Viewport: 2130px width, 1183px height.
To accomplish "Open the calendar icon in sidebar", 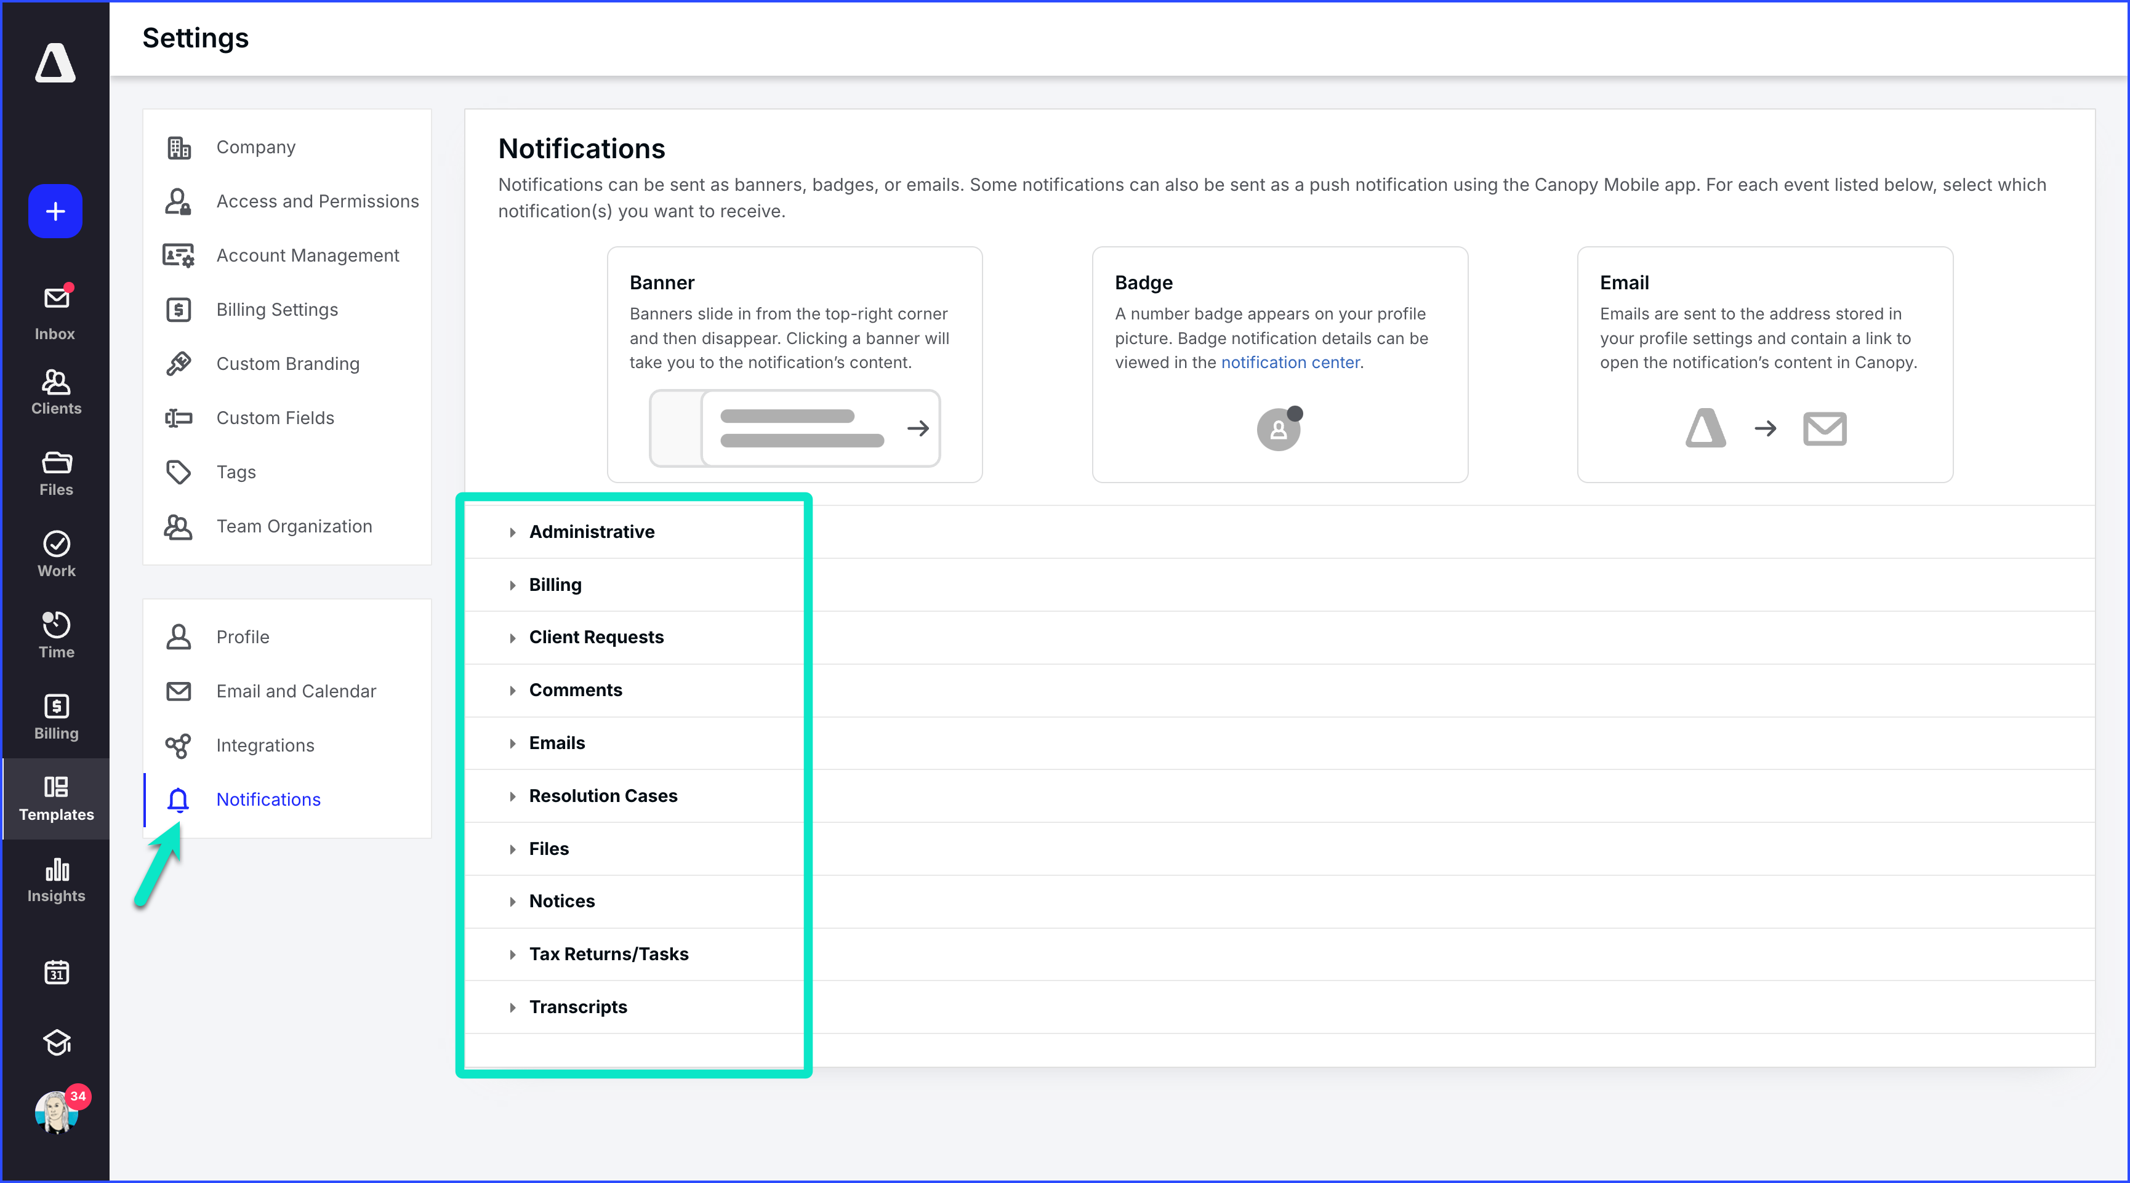I will pos(55,972).
